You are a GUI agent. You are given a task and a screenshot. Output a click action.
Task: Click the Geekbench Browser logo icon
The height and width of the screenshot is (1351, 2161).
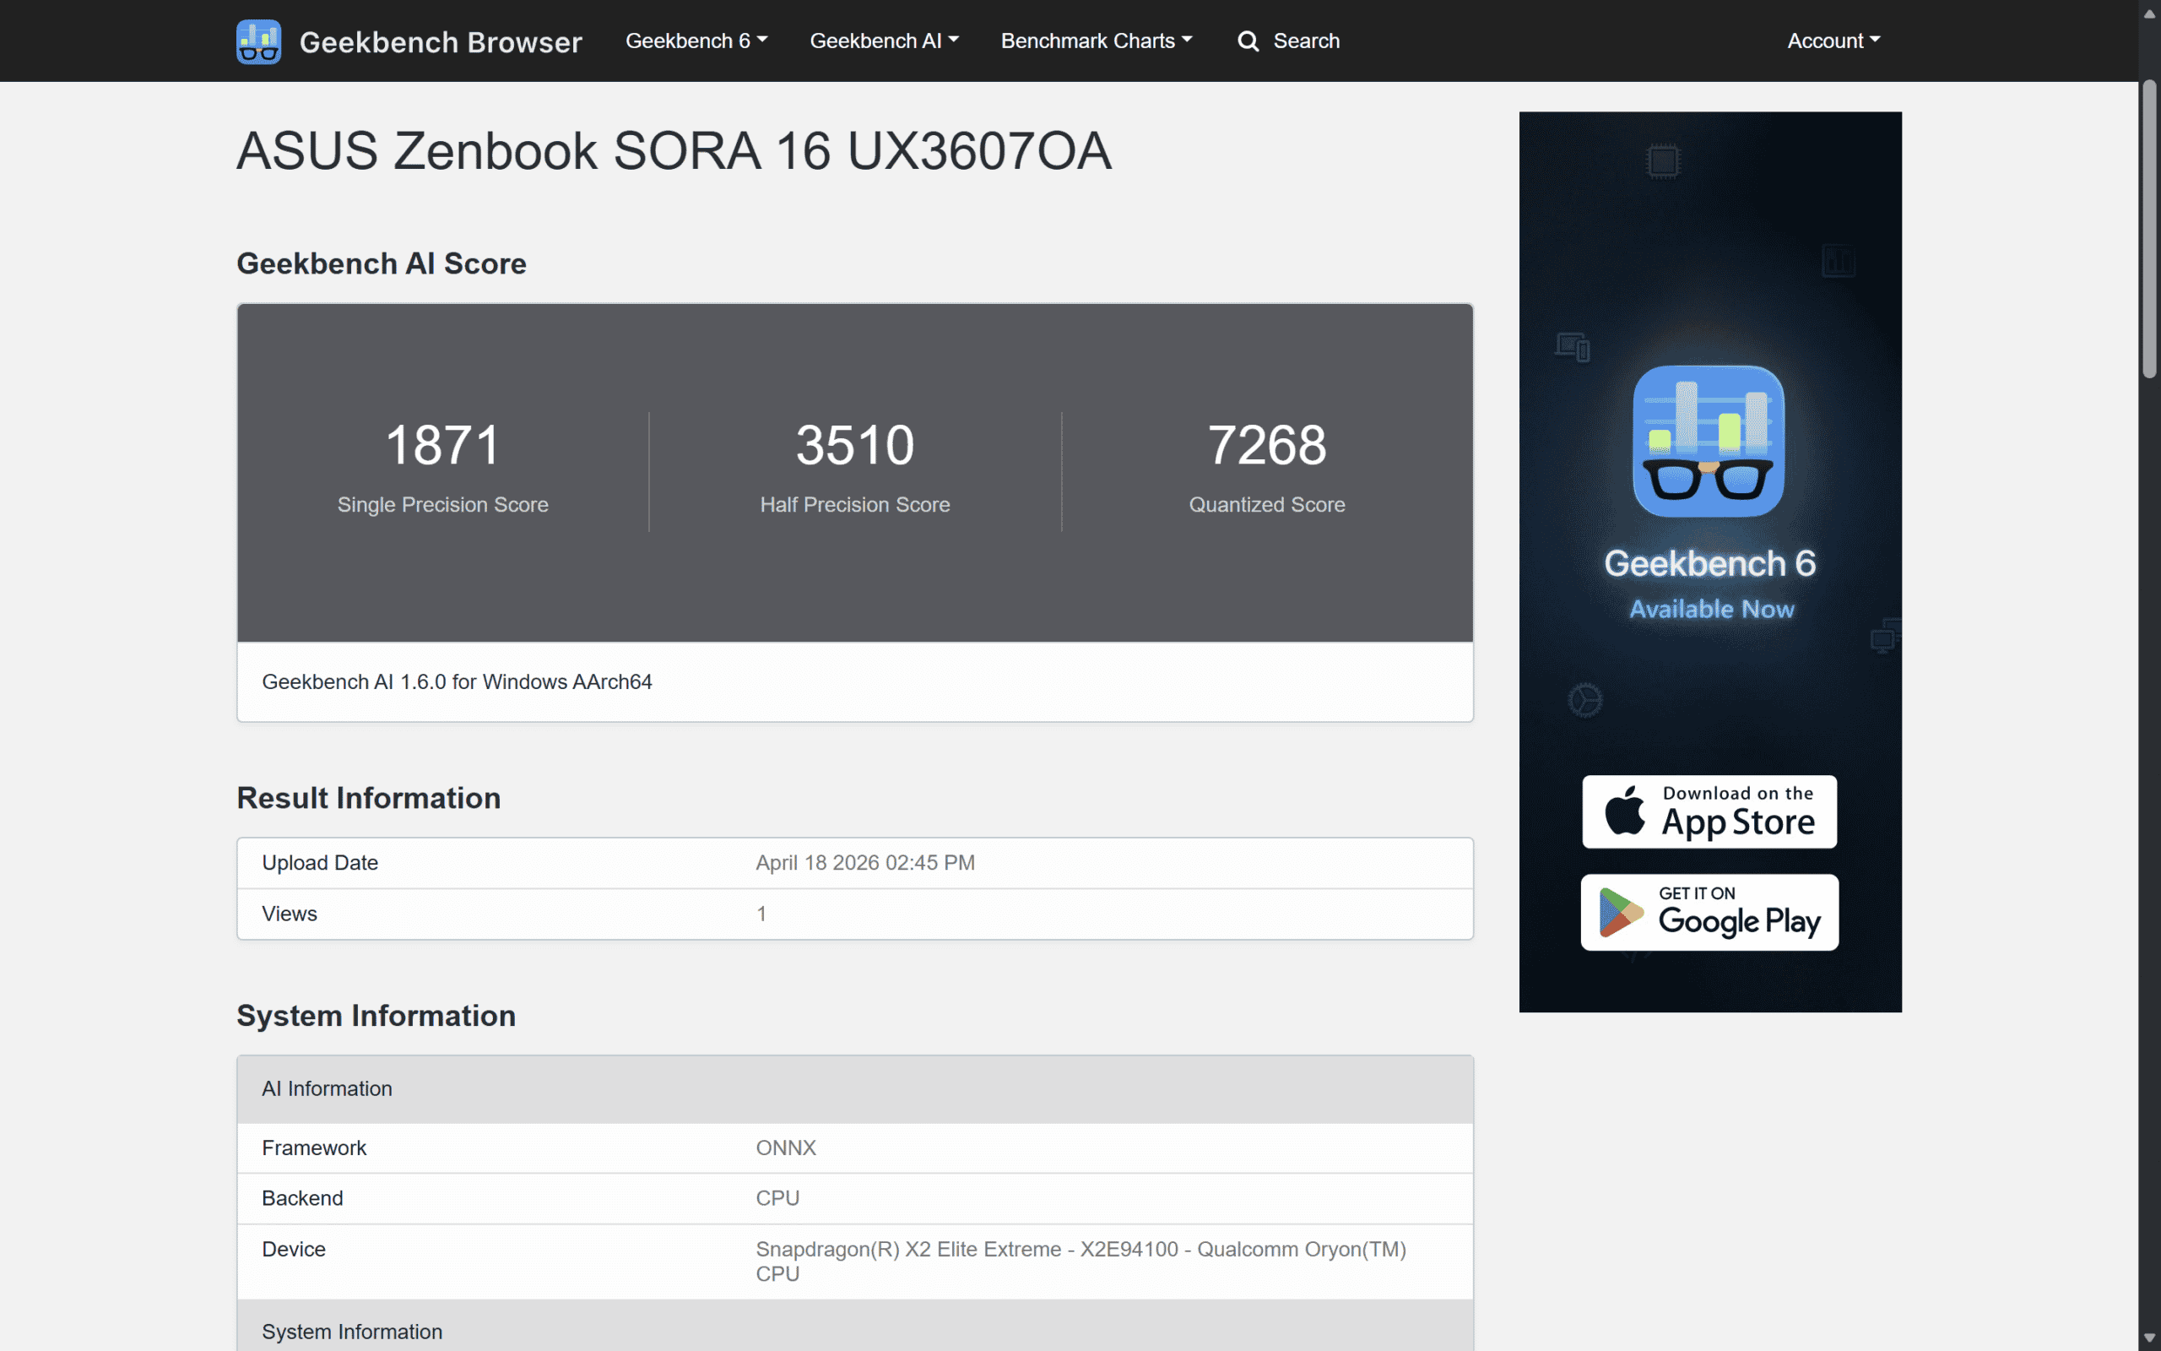click(x=258, y=41)
